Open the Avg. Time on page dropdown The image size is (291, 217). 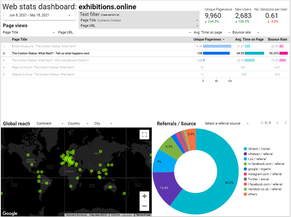[x=212, y=32]
